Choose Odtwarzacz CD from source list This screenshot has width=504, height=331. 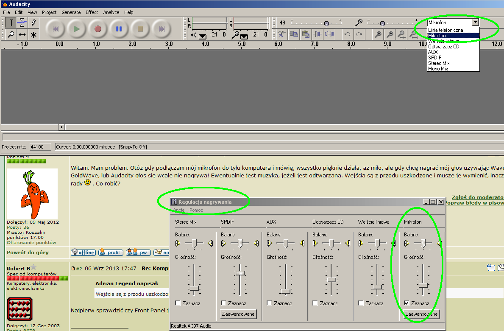point(453,47)
